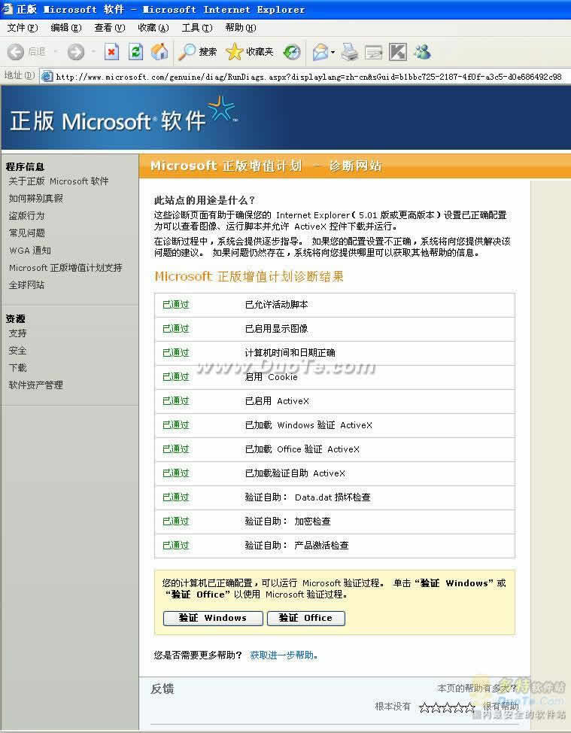Screen dimensions: 571x733
Task: Click the 搜索 toolbar label
Action: [208, 52]
